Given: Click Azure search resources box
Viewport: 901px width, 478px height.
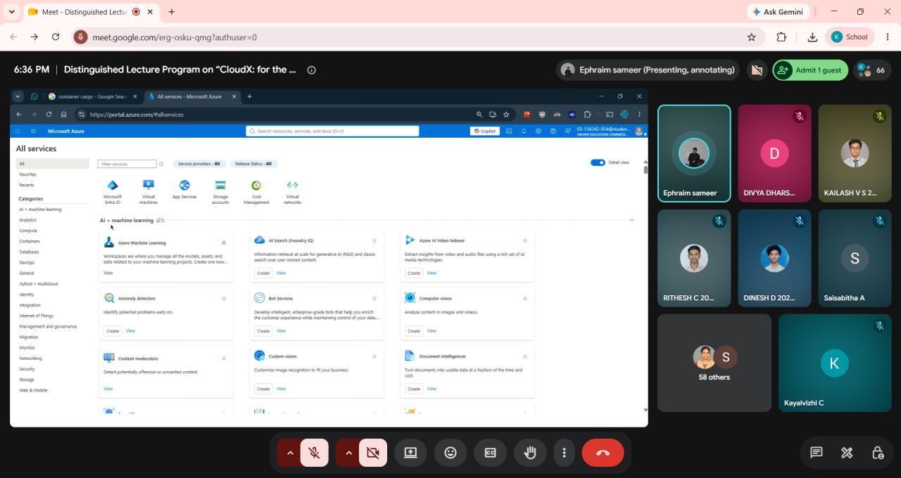Looking at the screenshot, I should point(332,131).
